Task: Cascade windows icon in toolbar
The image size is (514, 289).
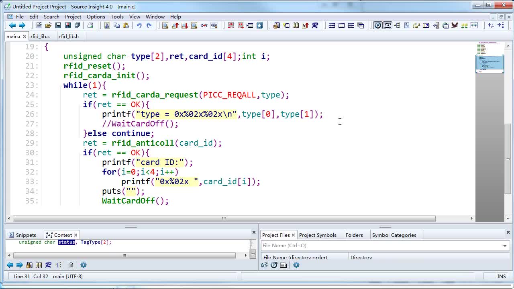Action: coord(361,25)
